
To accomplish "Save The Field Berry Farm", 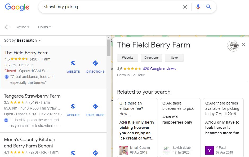I will pyautogui.click(x=174, y=58).
